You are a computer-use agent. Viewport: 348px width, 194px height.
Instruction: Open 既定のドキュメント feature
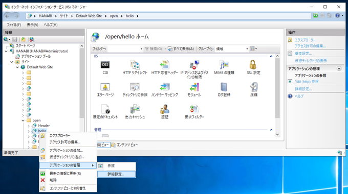(105, 112)
